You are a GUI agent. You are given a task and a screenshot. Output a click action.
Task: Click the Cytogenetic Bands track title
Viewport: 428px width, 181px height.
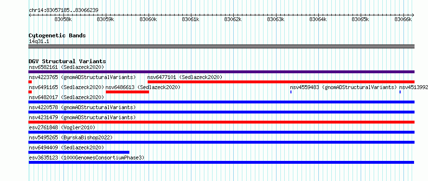click(57, 35)
